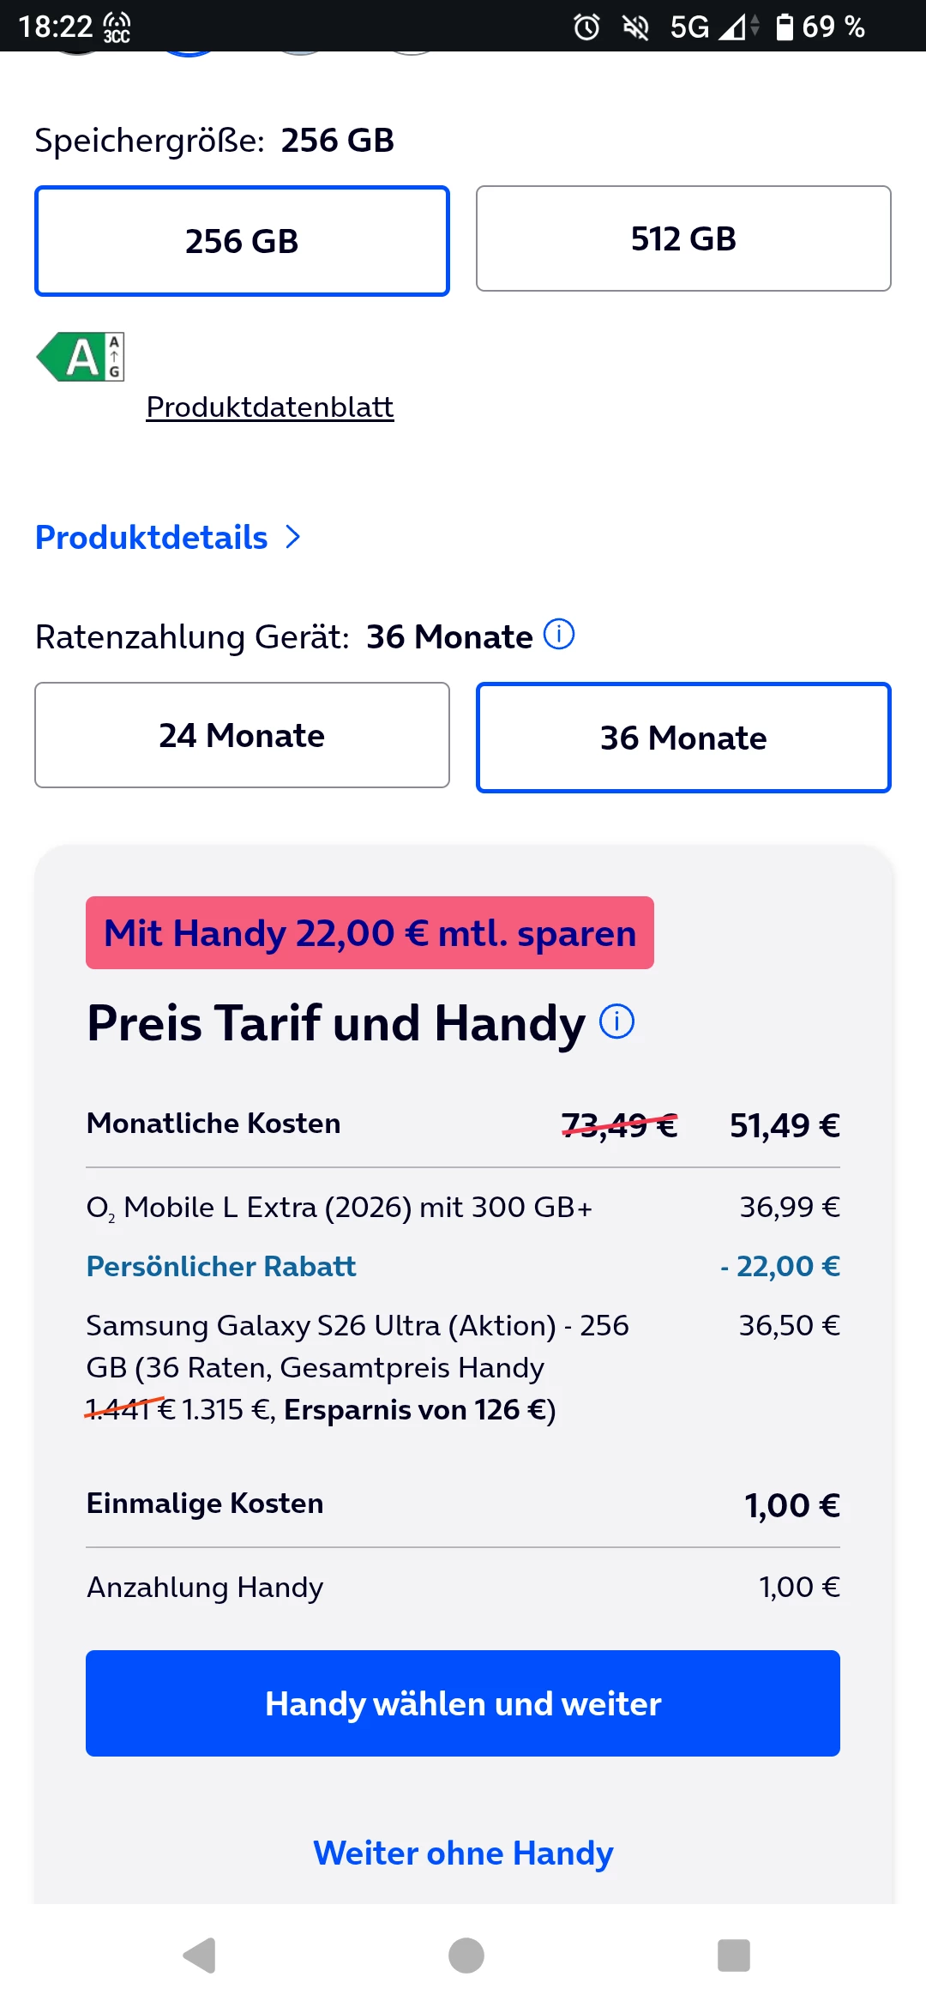Tap the Android back navigation button
The image size is (926, 2007).
click(x=200, y=1956)
